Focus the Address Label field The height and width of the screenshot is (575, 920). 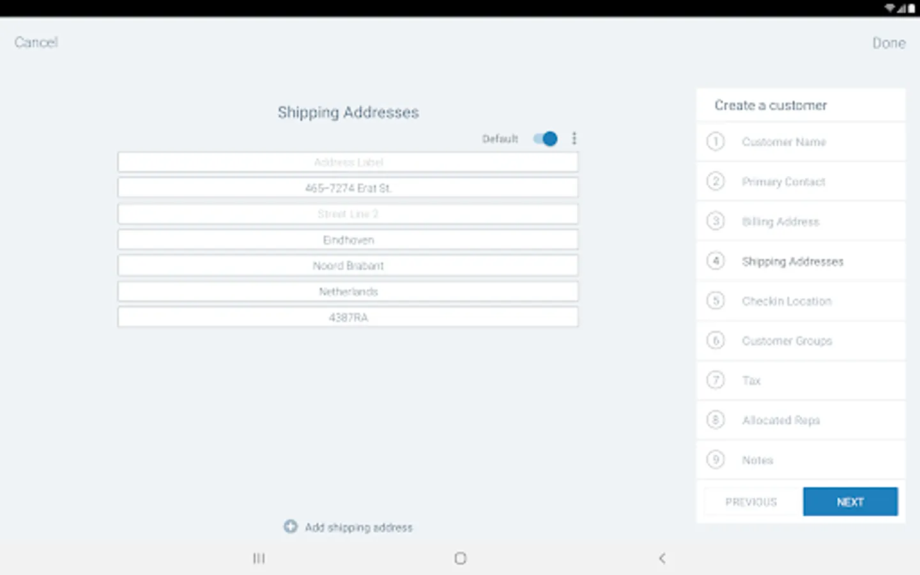[348, 162]
